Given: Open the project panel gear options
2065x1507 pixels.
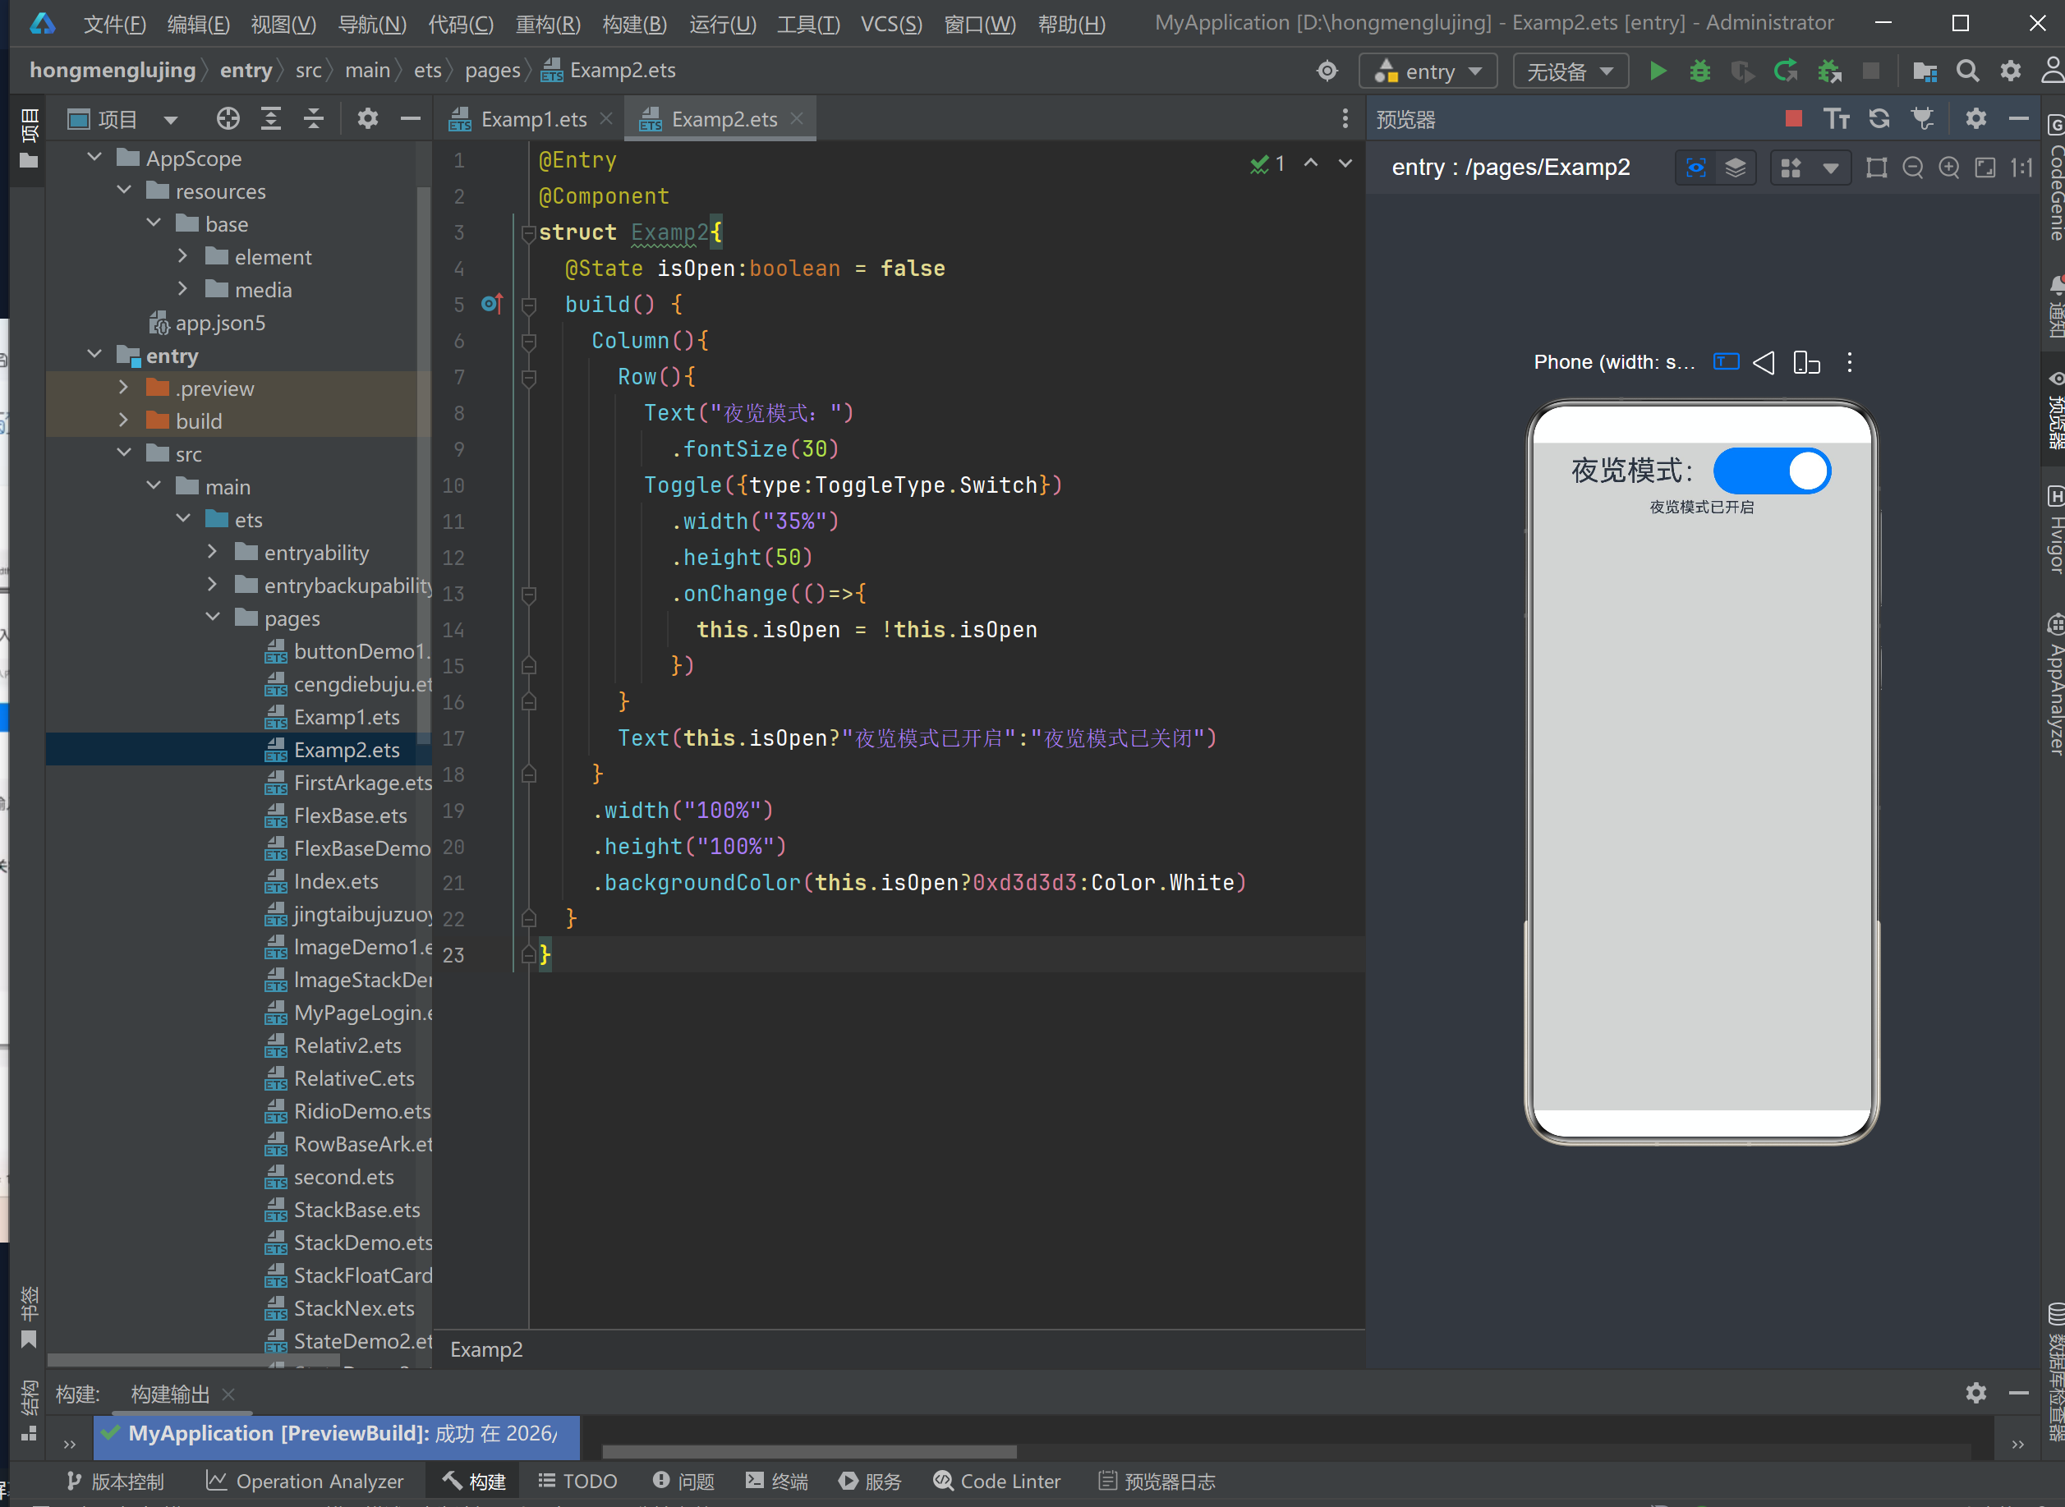Looking at the screenshot, I should tap(368, 118).
